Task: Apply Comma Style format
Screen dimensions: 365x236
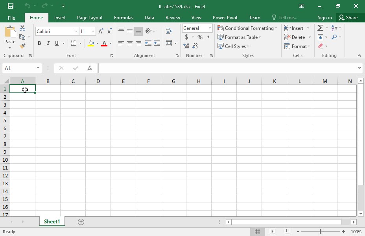Action: pyautogui.click(x=208, y=37)
